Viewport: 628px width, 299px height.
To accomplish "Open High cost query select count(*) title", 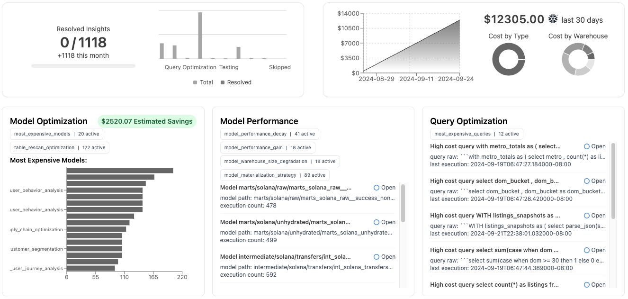I will [x=494, y=285].
